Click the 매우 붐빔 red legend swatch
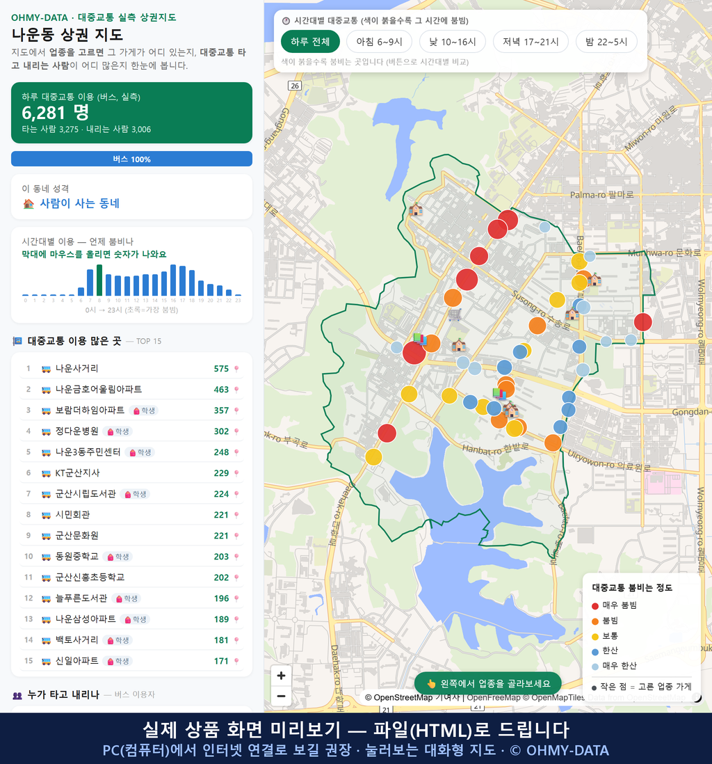This screenshot has height=764, width=712. click(594, 606)
